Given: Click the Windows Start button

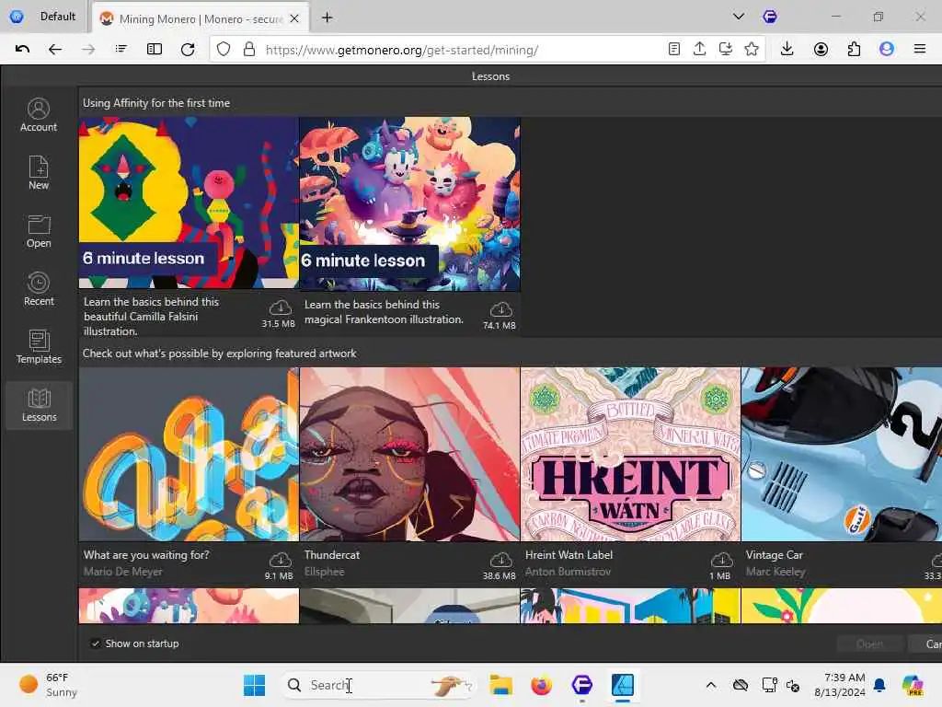Looking at the screenshot, I should (x=254, y=685).
